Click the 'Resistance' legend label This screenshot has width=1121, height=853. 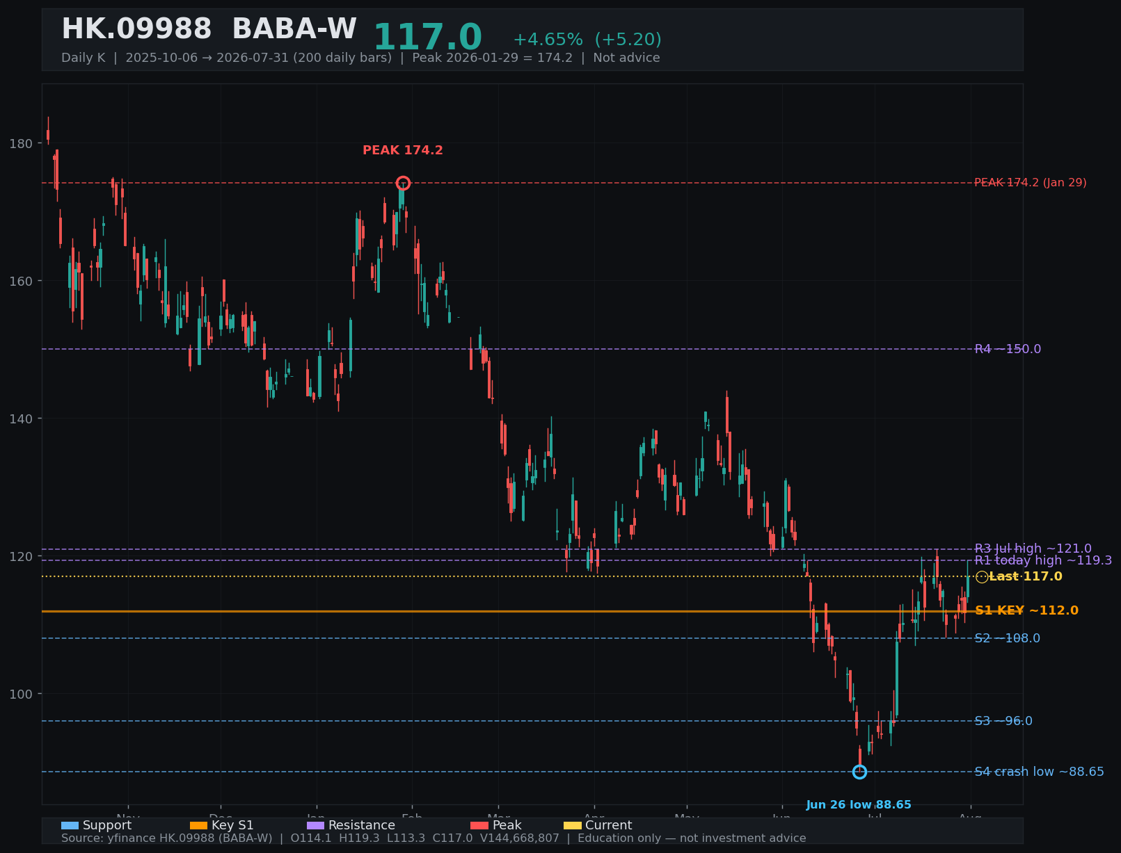pos(362,825)
